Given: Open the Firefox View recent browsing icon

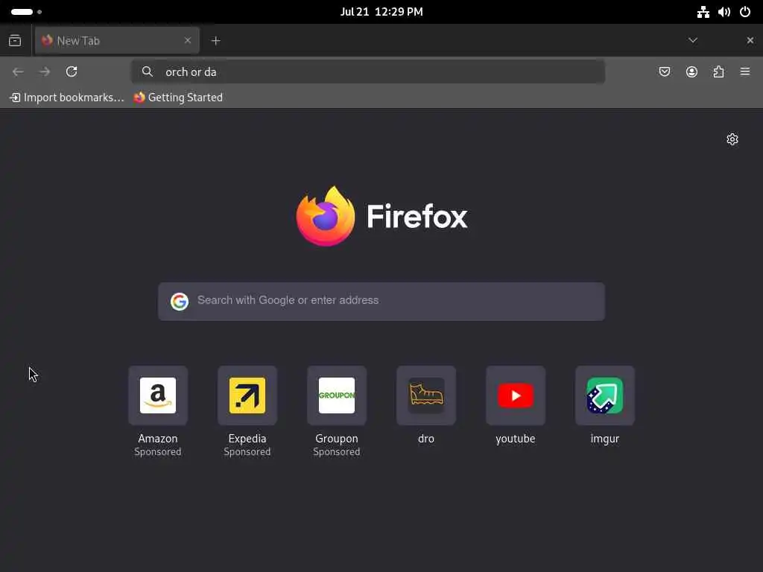Looking at the screenshot, I should [15, 40].
